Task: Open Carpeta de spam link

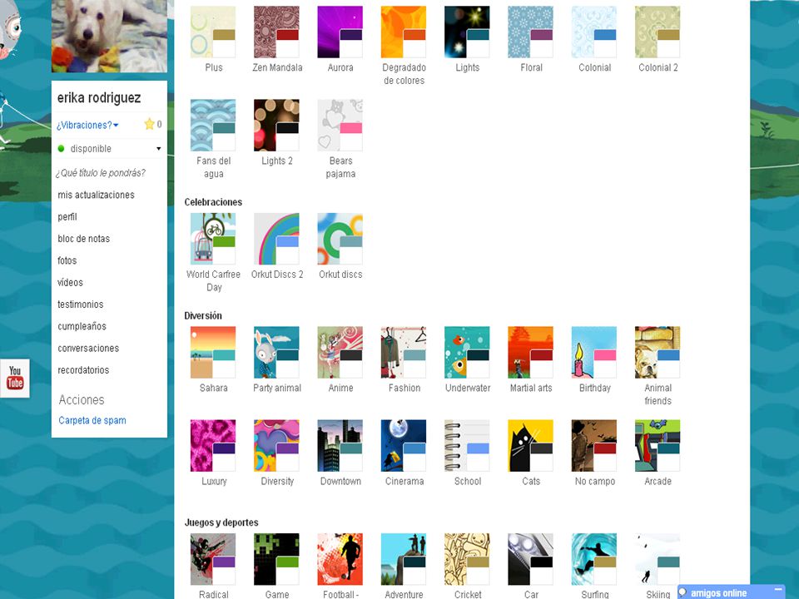Action: [92, 421]
